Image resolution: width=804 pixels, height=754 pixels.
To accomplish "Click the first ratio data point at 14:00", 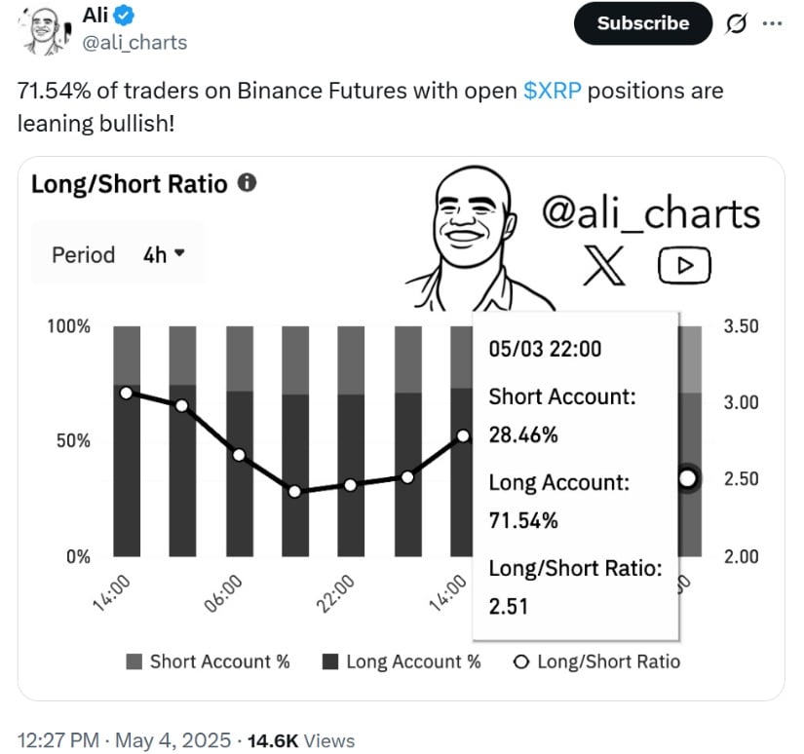I will [x=127, y=393].
